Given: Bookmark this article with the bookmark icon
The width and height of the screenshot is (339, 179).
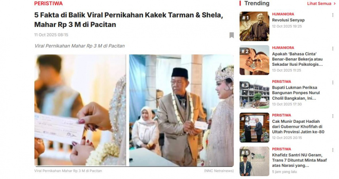Looking at the screenshot, I should (x=232, y=35).
